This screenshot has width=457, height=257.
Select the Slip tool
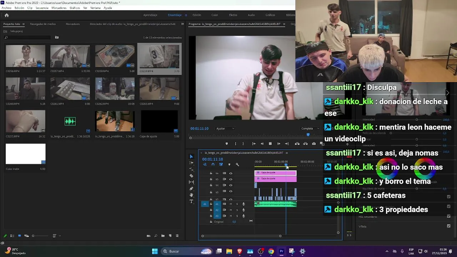[191, 182]
